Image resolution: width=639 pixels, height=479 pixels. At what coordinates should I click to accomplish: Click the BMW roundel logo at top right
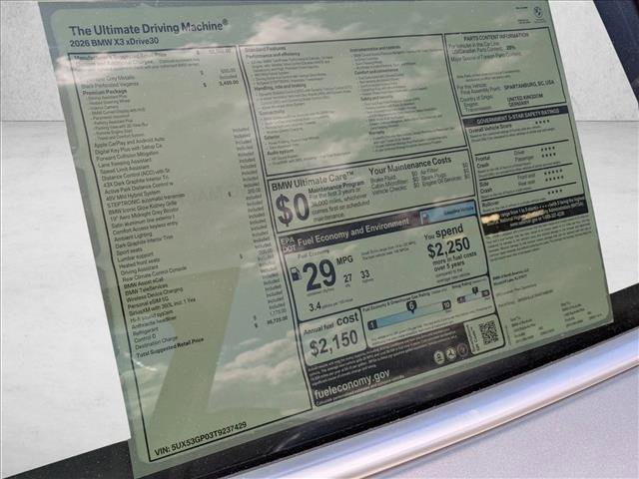538,13
